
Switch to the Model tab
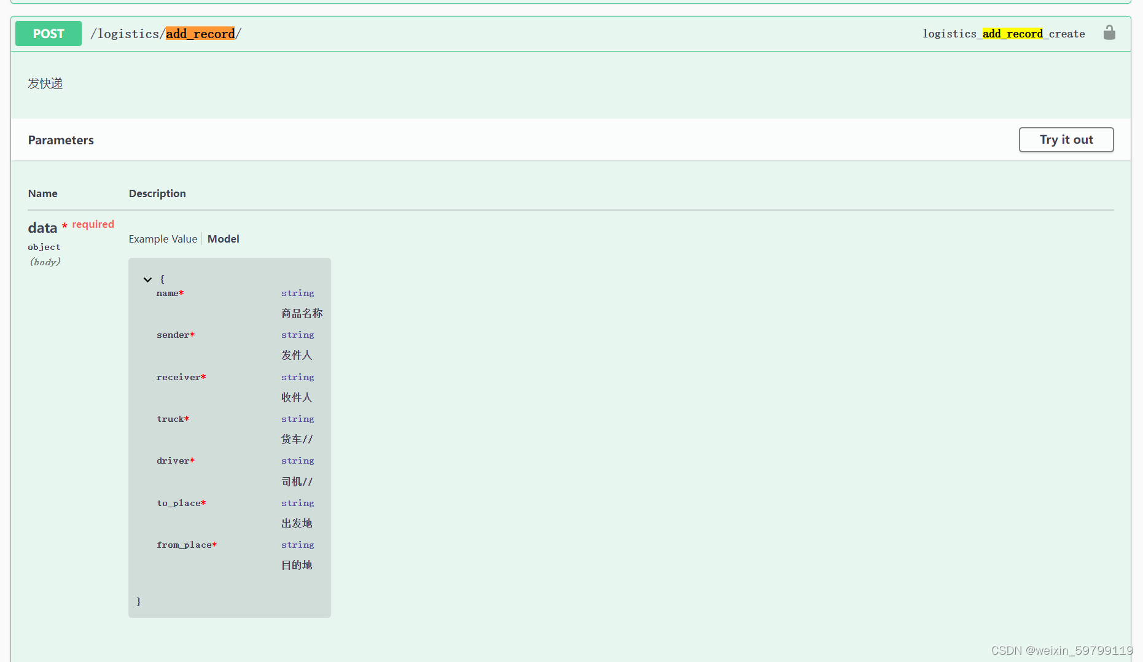coord(223,239)
